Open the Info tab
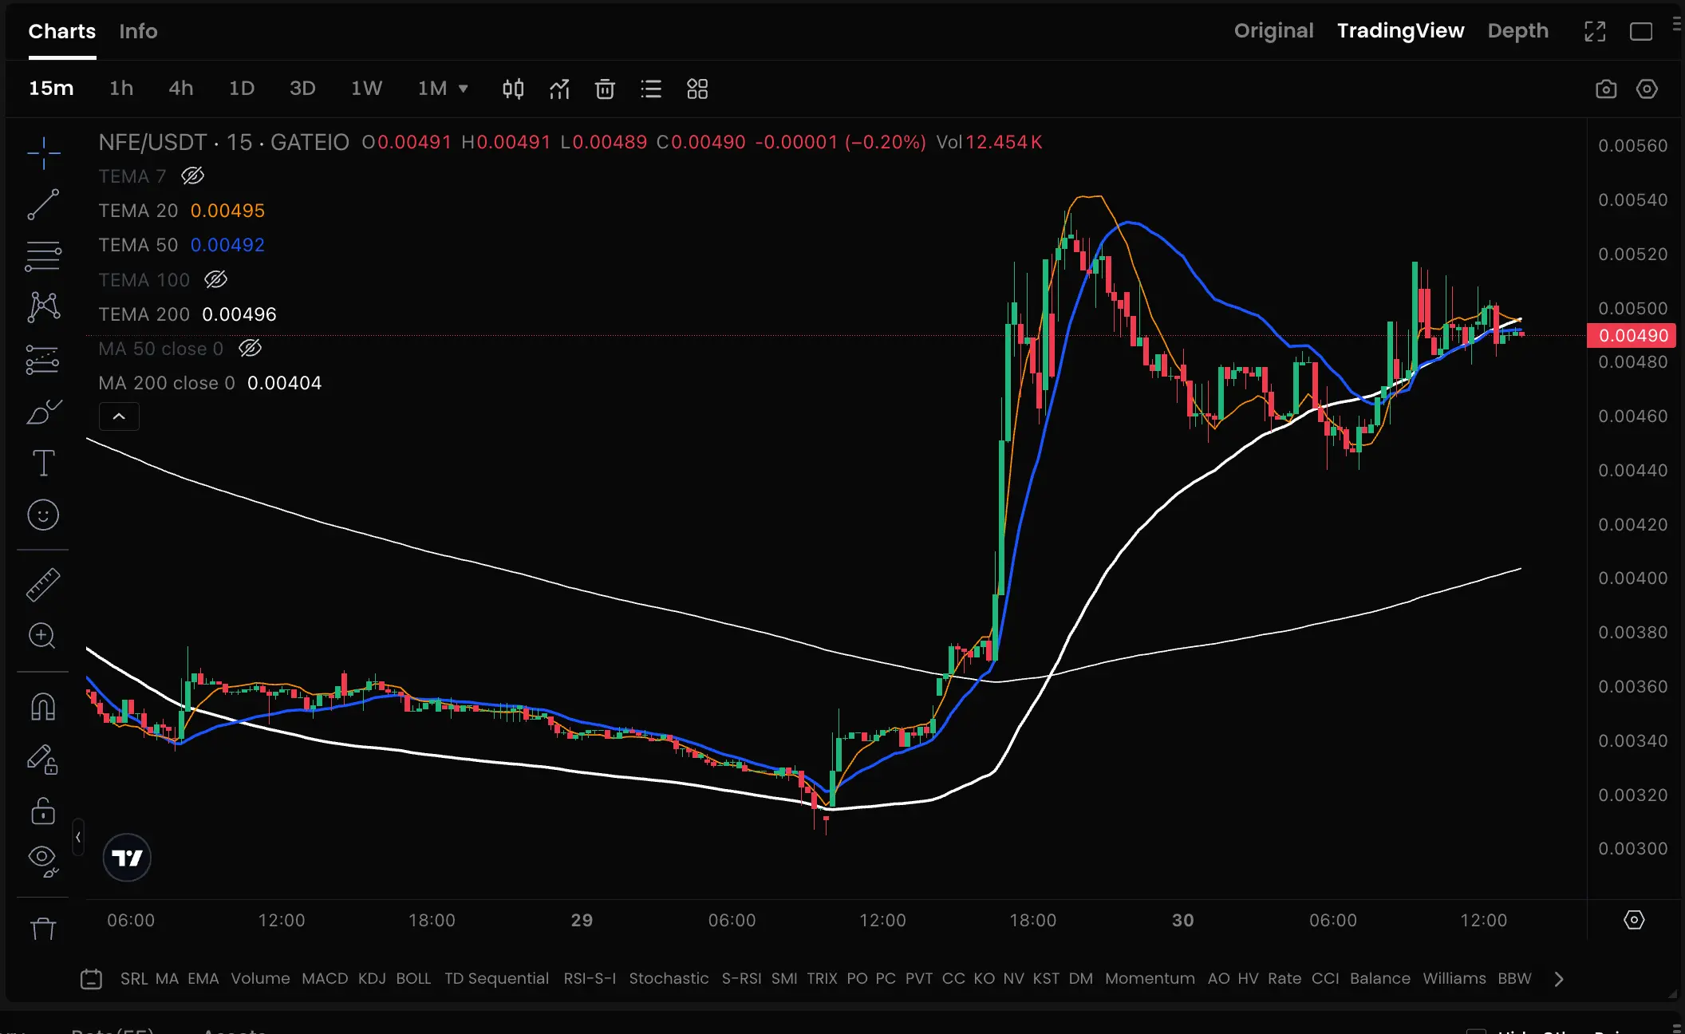Image resolution: width=1685 pixels, height=1034 pixels. point(138,31)
